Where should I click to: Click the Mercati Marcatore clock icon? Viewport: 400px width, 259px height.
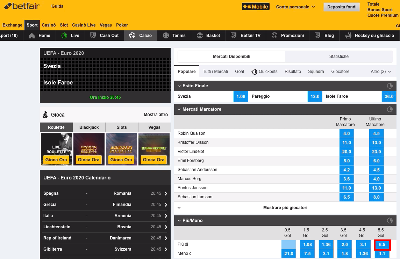tap(390, 109)
